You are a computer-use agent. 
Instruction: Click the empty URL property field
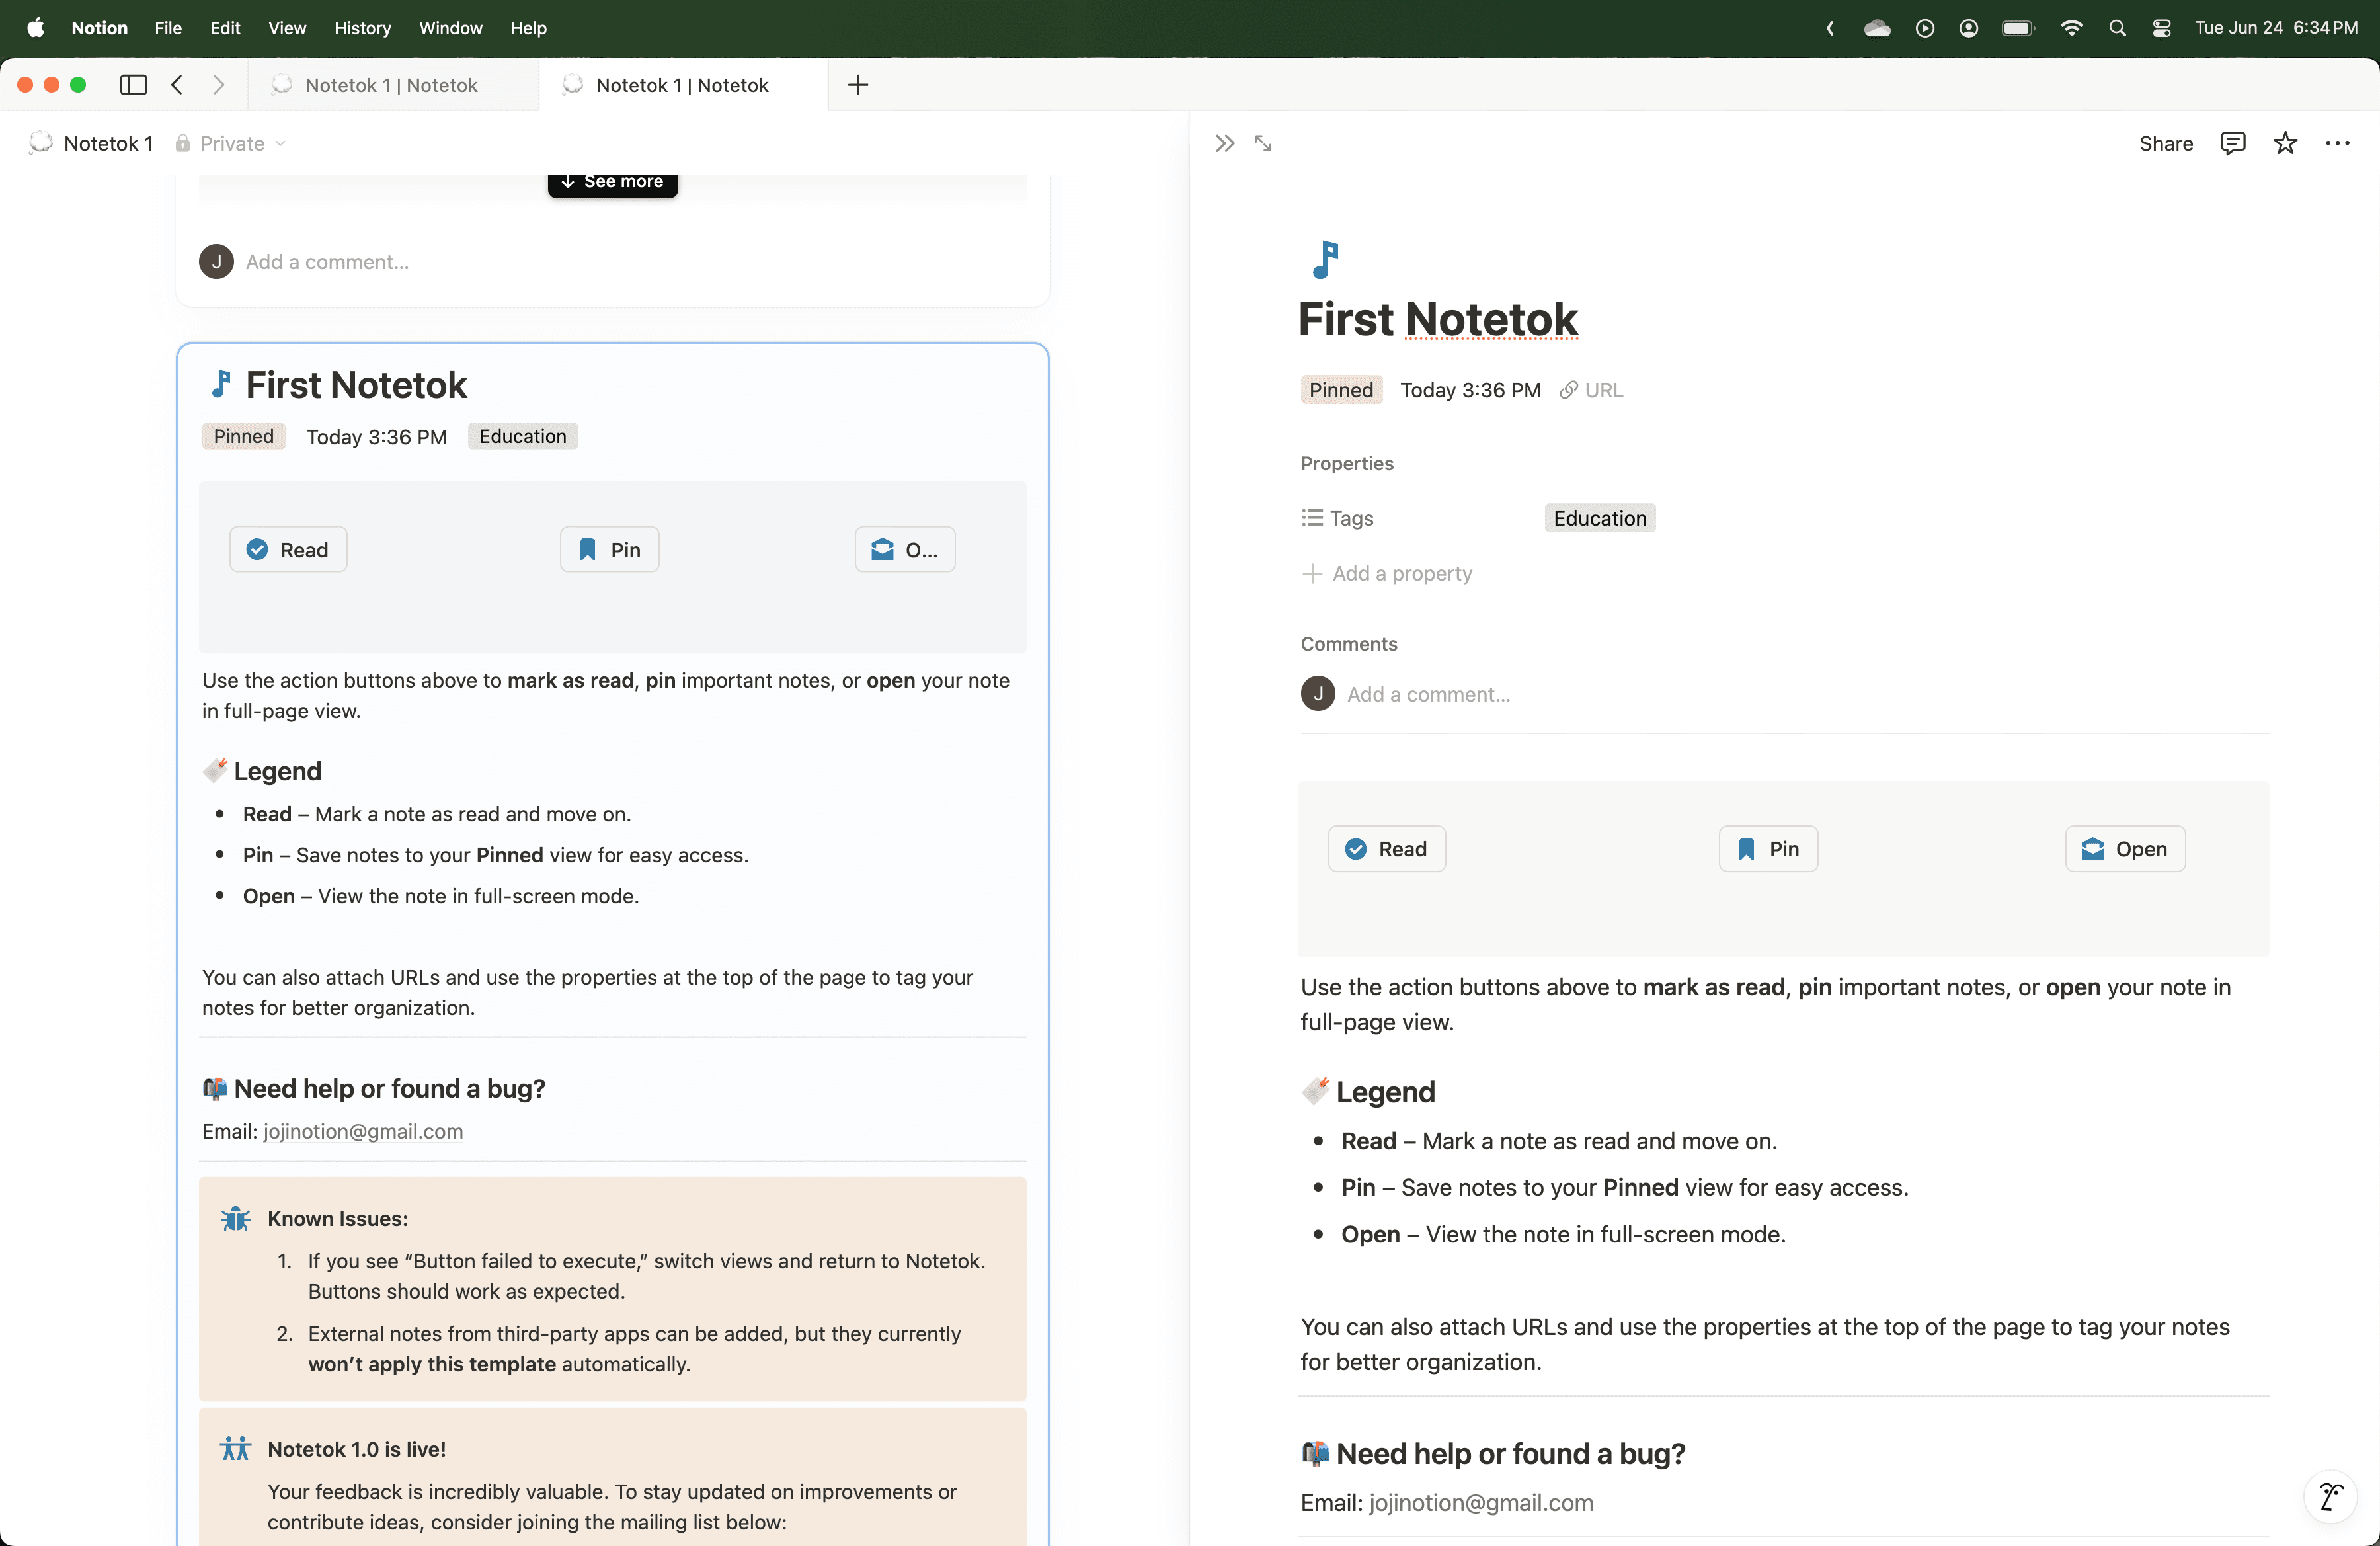[x=1591, y=390]
